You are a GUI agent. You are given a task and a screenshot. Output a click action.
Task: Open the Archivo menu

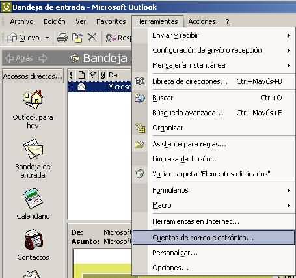[x=21, y=21]
